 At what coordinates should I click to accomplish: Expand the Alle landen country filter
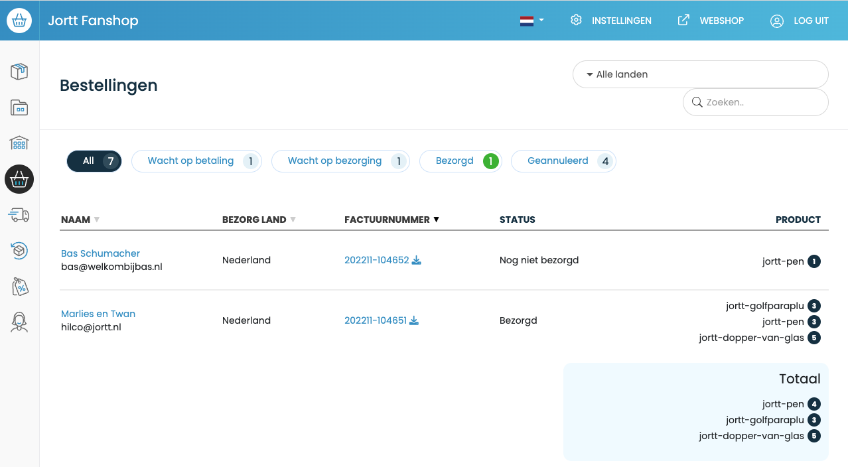(700, 74)
